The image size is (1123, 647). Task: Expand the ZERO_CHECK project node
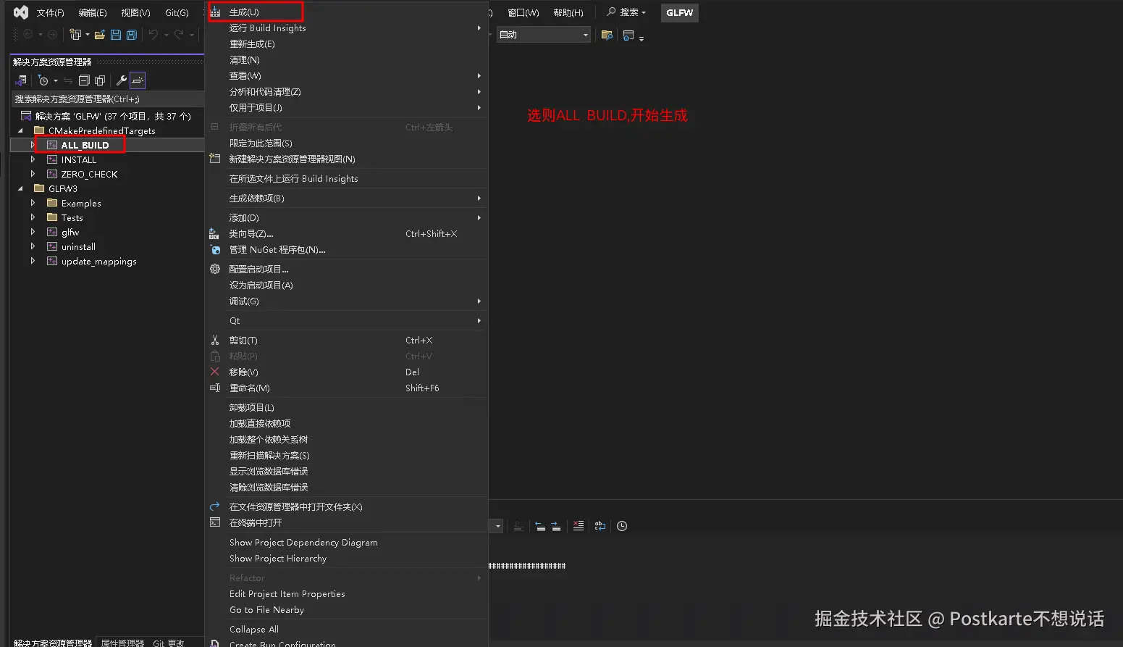coord(33,174)
